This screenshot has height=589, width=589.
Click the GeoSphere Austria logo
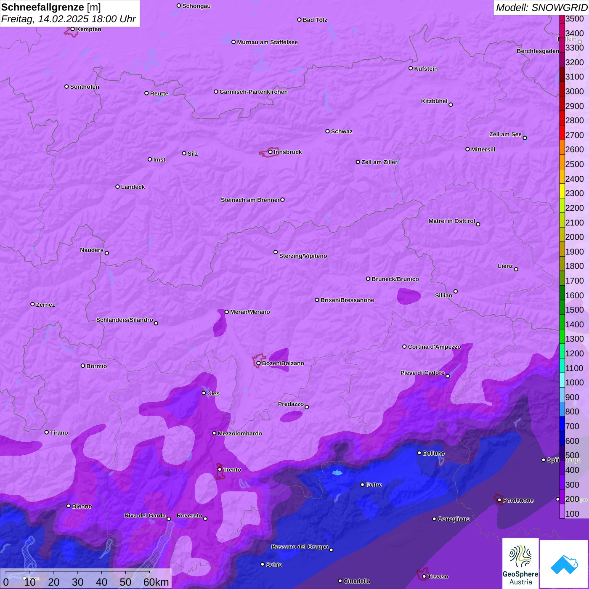520,563
